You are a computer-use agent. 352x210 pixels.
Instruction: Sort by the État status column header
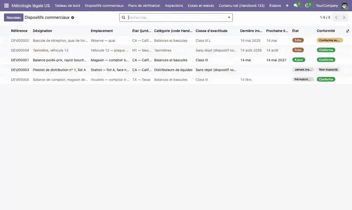coord(295,31)
